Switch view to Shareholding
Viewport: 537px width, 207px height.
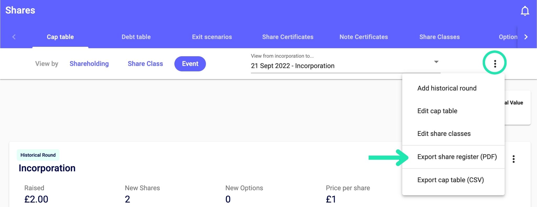pyautogui.click(x=89, y=64)
